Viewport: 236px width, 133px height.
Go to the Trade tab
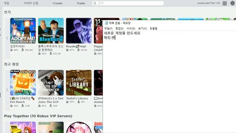coord(81,3)
